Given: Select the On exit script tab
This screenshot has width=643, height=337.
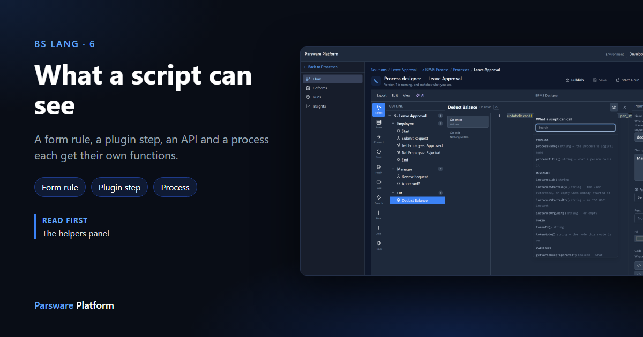Looking at the screenshot, I should pyautogui.click(x=468, y=134).
